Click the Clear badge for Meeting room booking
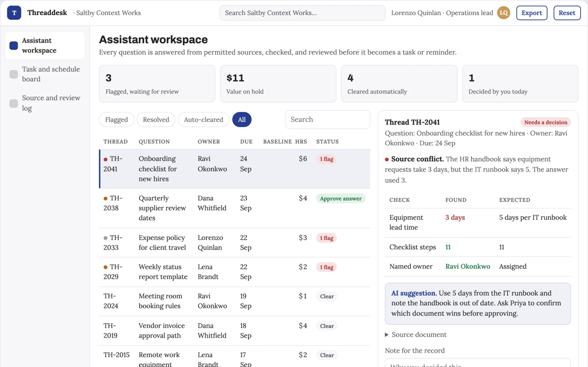 (x=327, y=297)
